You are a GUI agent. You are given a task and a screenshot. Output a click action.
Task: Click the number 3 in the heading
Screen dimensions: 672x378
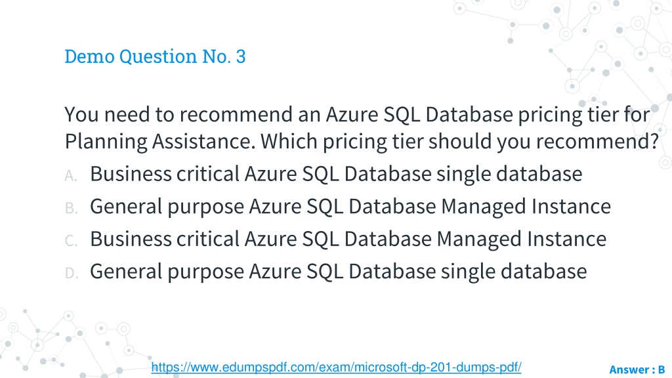click(241, 56)
